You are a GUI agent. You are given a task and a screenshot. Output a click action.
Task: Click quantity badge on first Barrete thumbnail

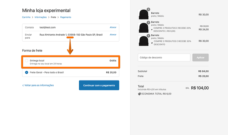(148, 10)
